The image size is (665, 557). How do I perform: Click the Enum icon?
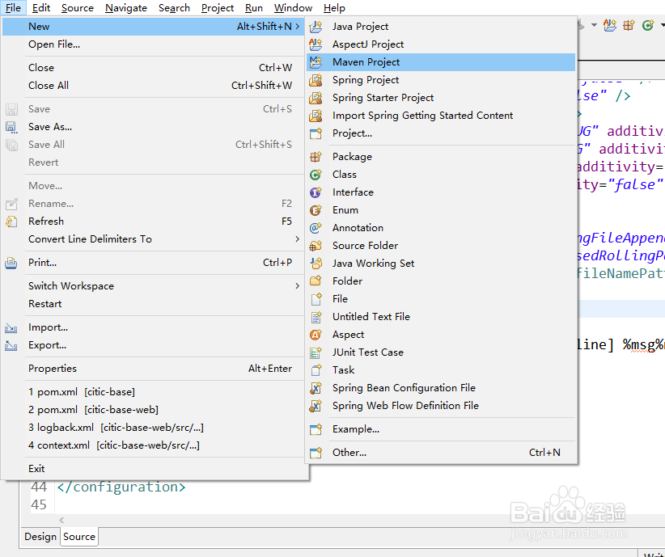[x=316, y=210]
